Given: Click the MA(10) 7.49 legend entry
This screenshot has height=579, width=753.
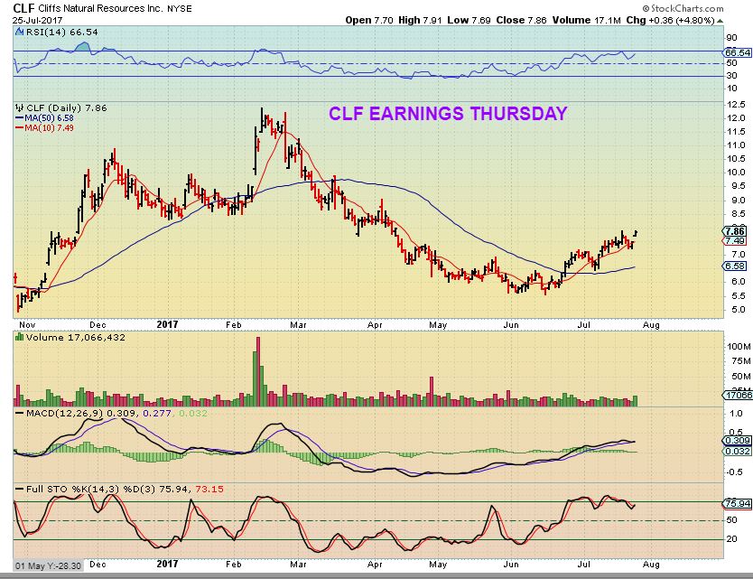Looking at the screenshot, I should [44, 127].
